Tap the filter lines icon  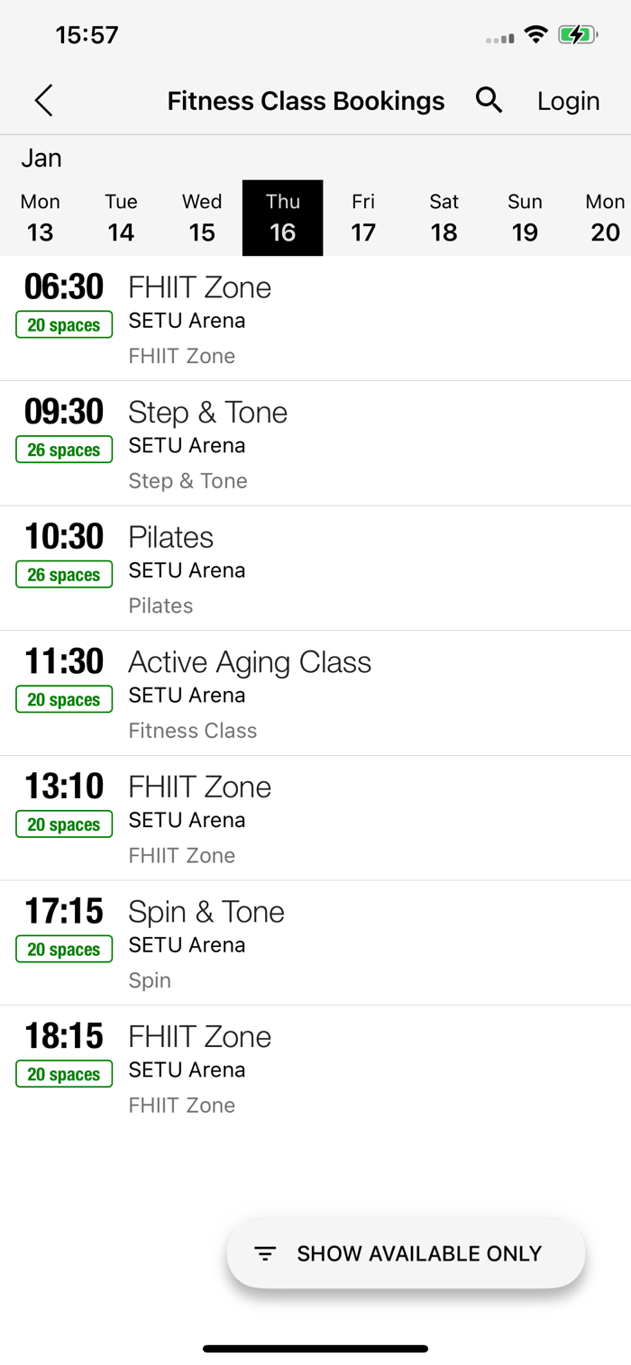pyautogui.click(x=265, y=1253)
